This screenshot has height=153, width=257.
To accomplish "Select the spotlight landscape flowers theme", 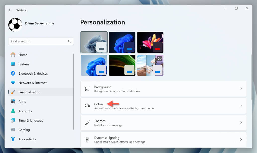I will [150, 65].
